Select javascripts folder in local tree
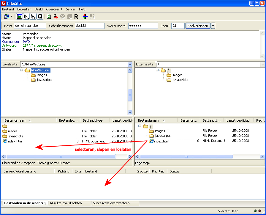 (45, 80)
